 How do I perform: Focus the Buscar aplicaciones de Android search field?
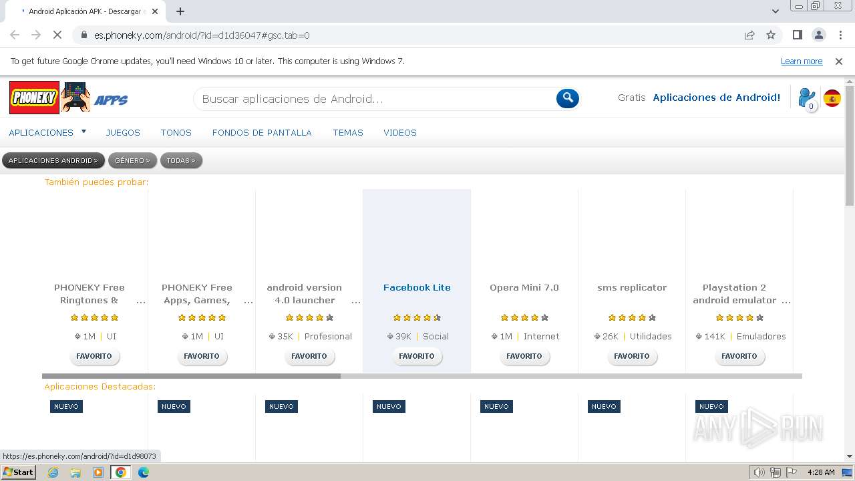[x=374, y=99]
